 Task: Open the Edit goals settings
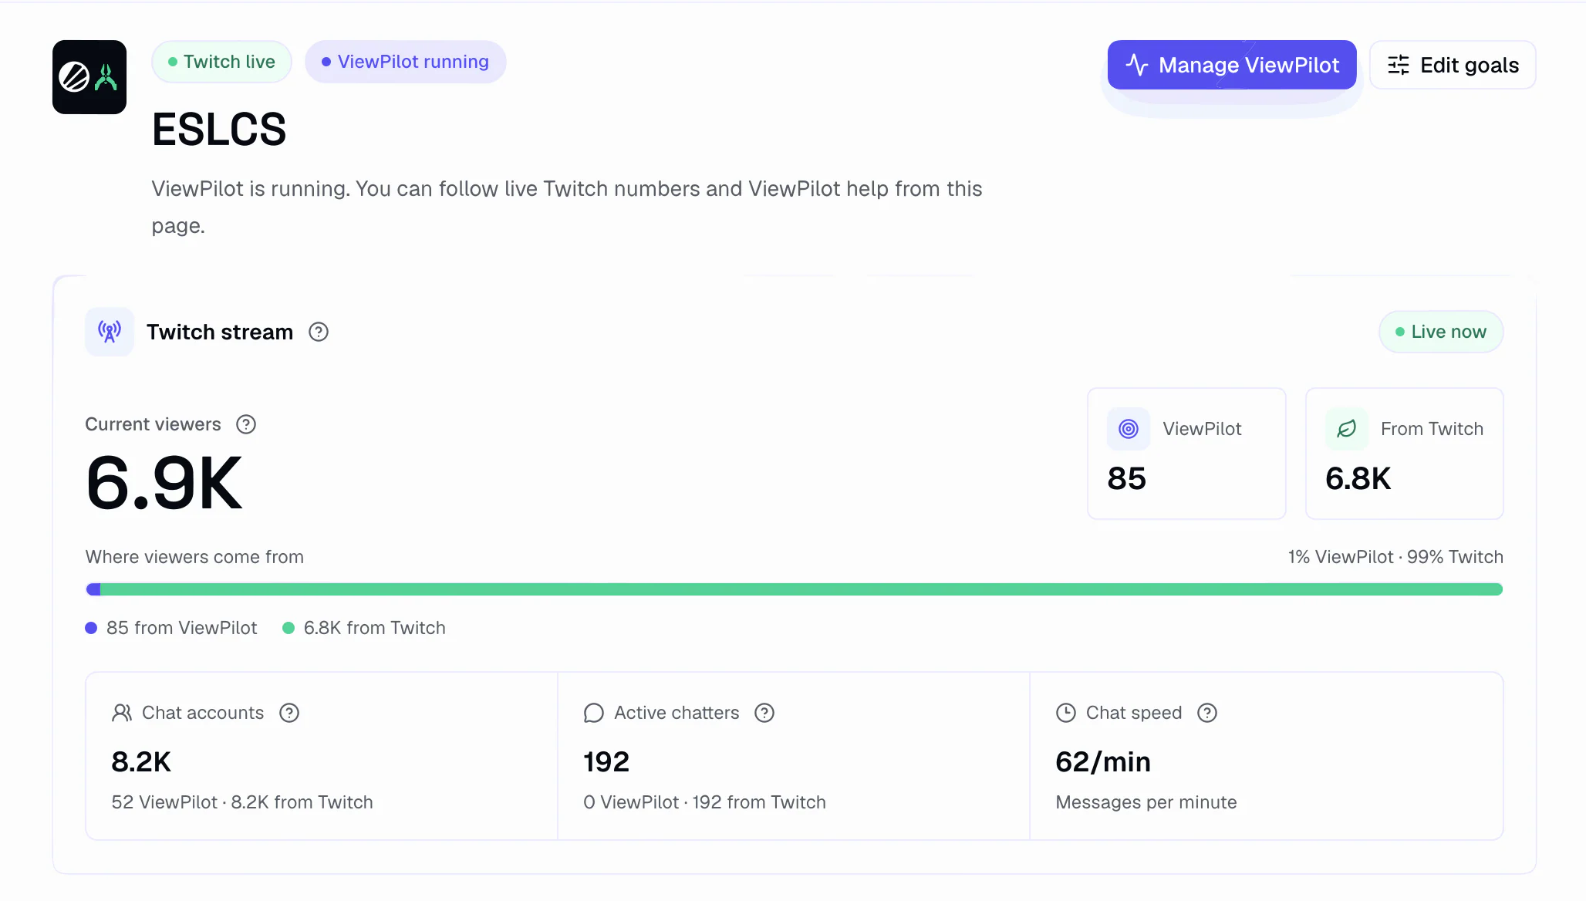pyautogui.click(x=1453, y=65)
